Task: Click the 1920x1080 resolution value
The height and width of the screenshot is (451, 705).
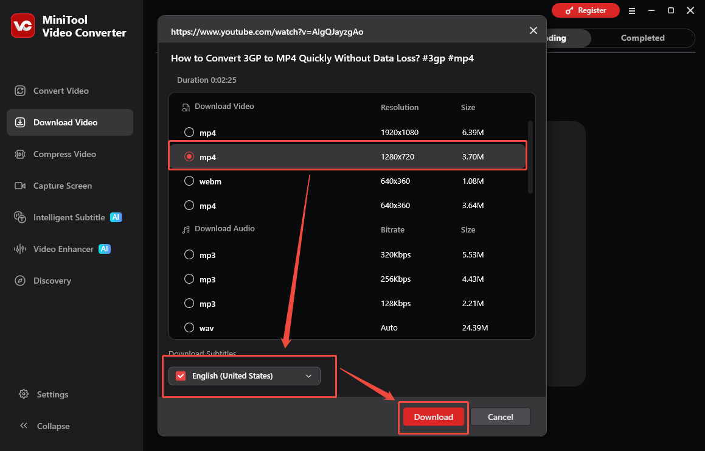Action: click(400, 132)
